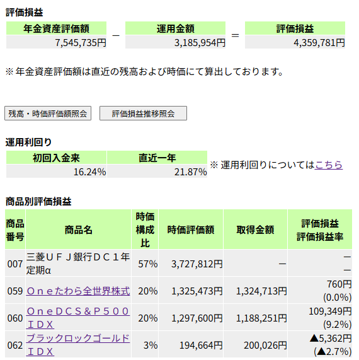
Task: Click the 商品名 column header
Action: [79, 229]
